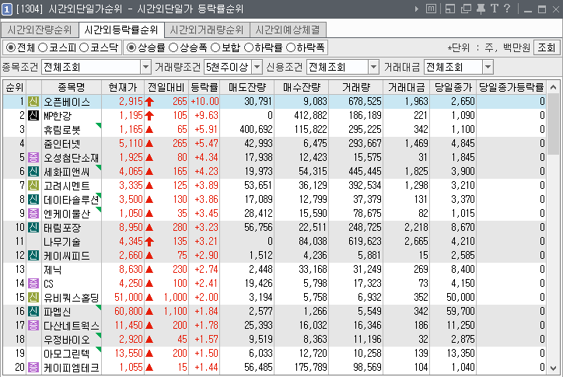Click the small play arrow in title bar
Viewport: 563px width, 377px height.
click(x=417, y=9)
